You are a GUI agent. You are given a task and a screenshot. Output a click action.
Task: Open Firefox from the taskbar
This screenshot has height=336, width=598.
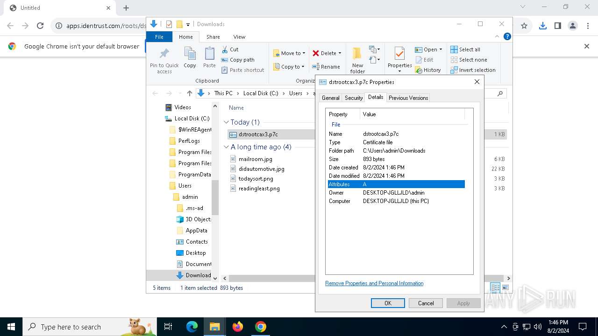[238, 327]
